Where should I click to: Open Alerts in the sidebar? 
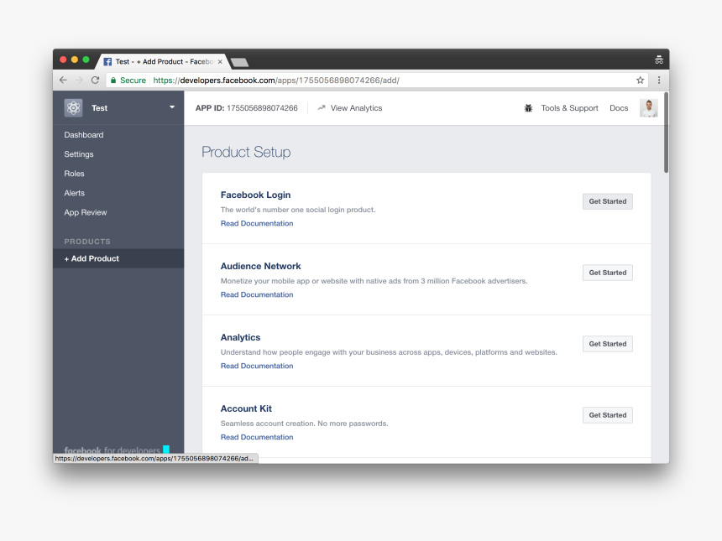tap(74, 193)
